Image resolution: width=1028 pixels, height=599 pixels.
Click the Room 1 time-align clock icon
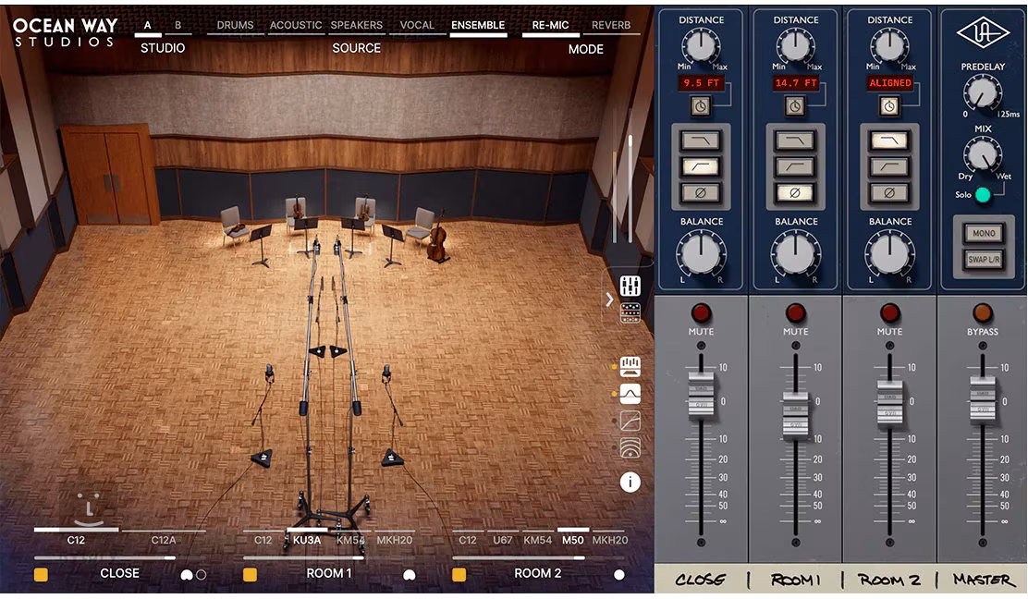(x=795, y=106)
